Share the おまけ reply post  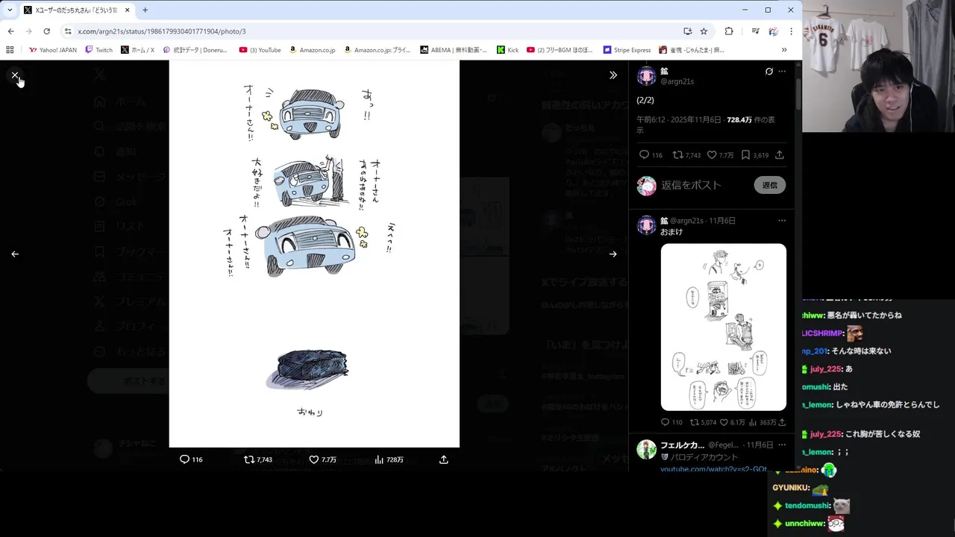click(782, 422)
